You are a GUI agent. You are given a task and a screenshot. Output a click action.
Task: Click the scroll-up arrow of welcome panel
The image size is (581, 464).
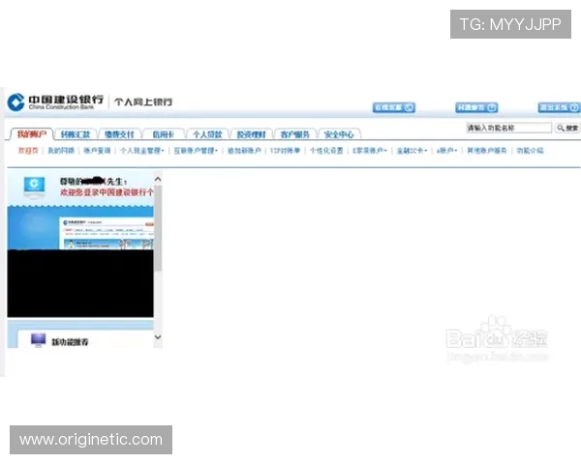[x=158, y=179]
